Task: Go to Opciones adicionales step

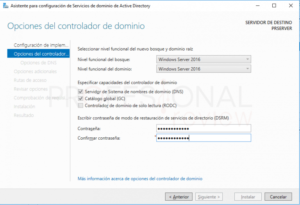Action: point(35,72)
